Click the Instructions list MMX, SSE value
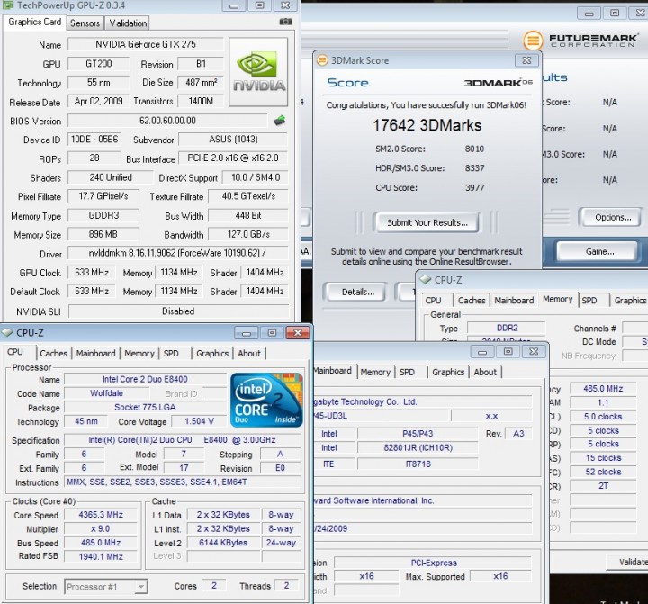Viewport: 648px width, 604px height. tap(182, 482)
